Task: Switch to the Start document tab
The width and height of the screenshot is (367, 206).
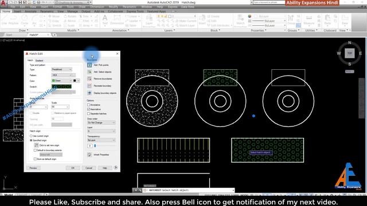Action: tap(9, 35)
